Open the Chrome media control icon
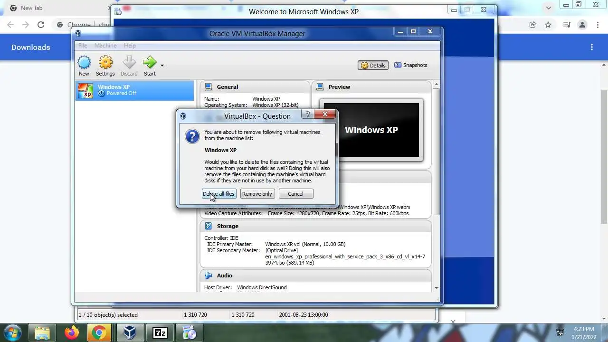 pos(567,25)
